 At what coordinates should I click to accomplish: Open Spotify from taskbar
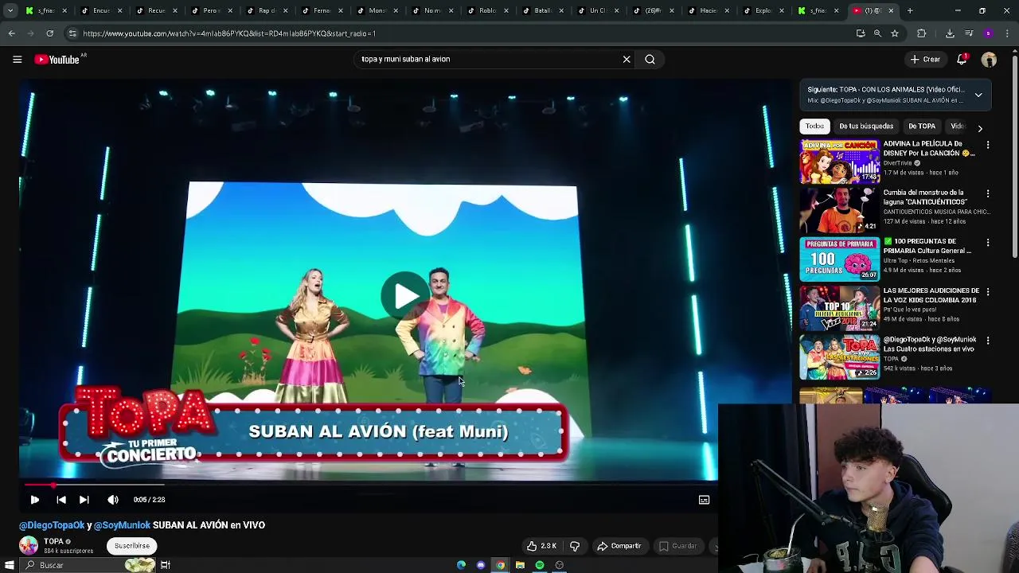[x=540, y=565]
